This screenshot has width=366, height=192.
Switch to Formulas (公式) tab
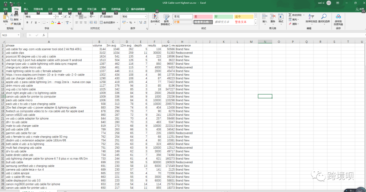50,9
